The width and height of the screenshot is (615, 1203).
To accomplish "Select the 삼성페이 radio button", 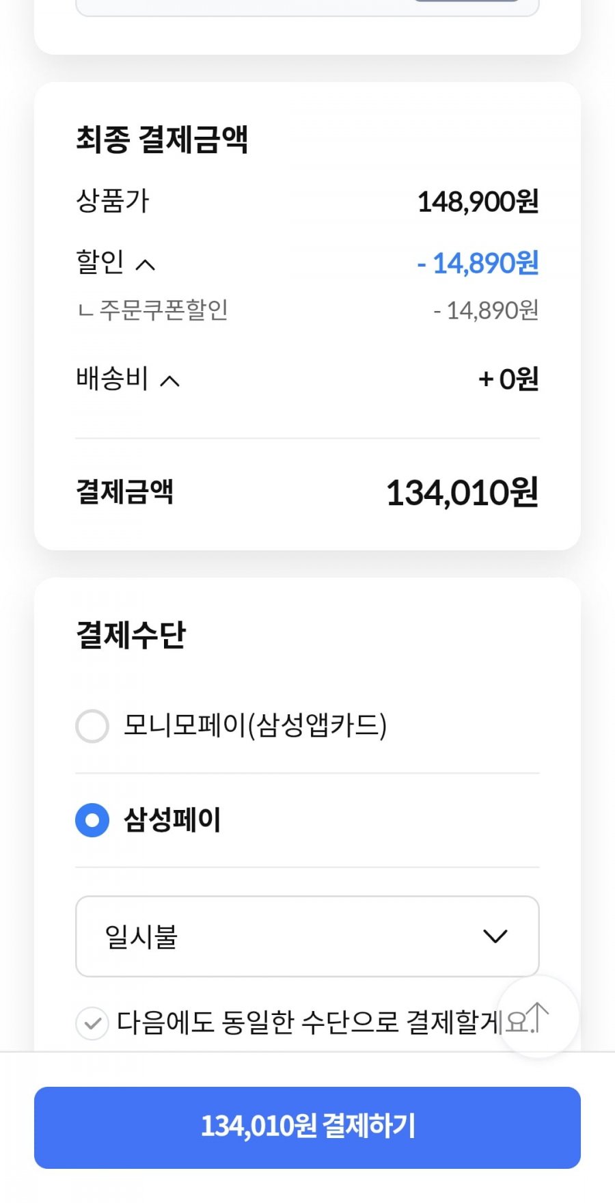I will [92, 820].
